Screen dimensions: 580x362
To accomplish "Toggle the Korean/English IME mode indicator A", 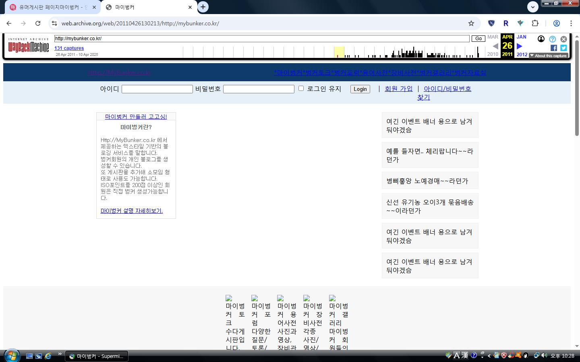I will tap(456, 355).
